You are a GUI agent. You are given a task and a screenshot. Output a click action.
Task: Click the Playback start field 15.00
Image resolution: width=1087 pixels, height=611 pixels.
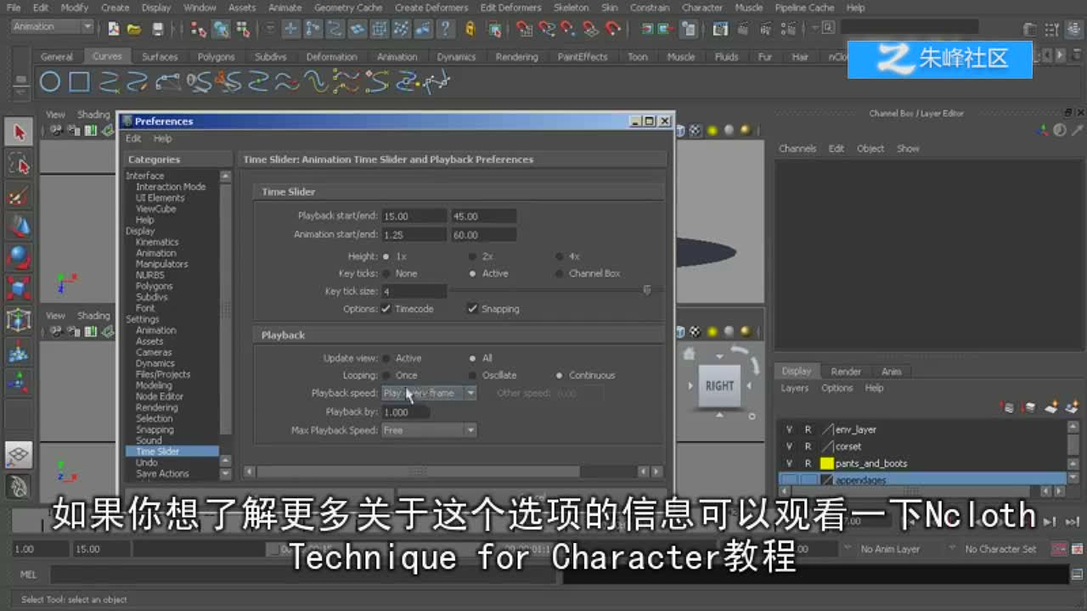coord(414,216)
